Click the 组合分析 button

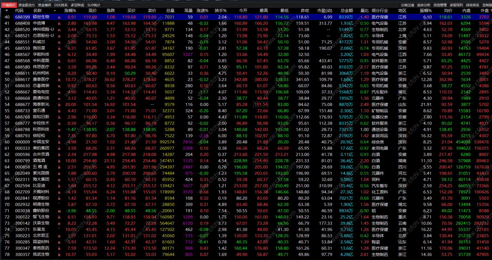point(424,5)
